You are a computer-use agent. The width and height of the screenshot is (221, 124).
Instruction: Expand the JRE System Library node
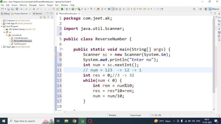coord(4,29)
